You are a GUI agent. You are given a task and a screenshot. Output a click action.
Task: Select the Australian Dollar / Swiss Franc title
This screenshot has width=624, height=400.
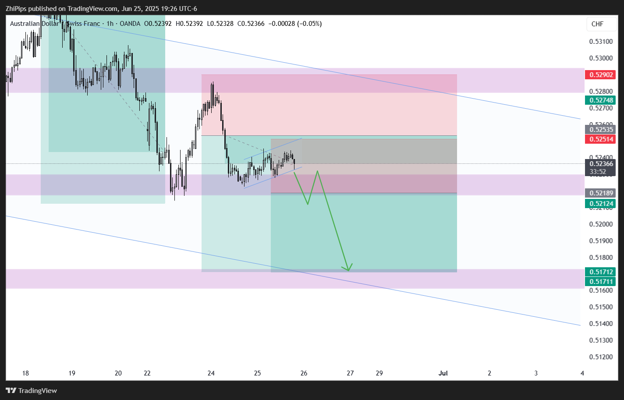click(55, 24)
